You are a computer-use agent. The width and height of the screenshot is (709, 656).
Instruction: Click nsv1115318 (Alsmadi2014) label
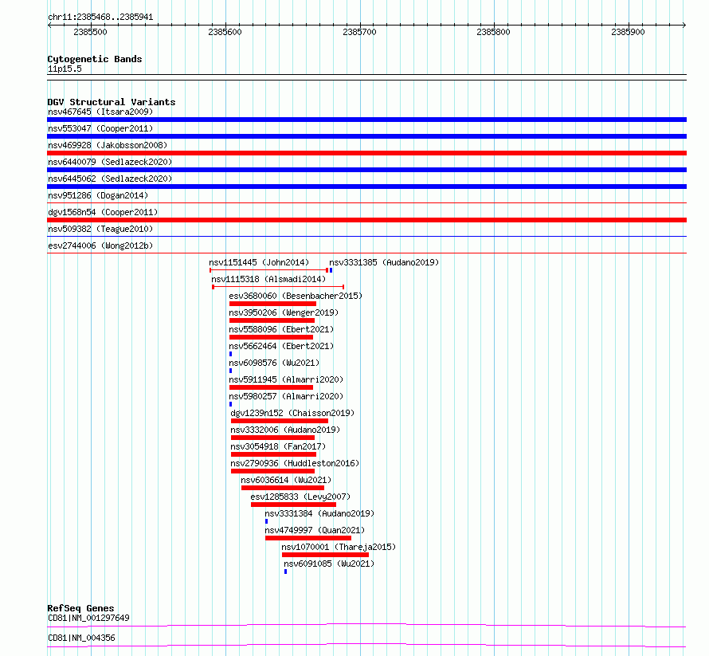click(268, 279)
